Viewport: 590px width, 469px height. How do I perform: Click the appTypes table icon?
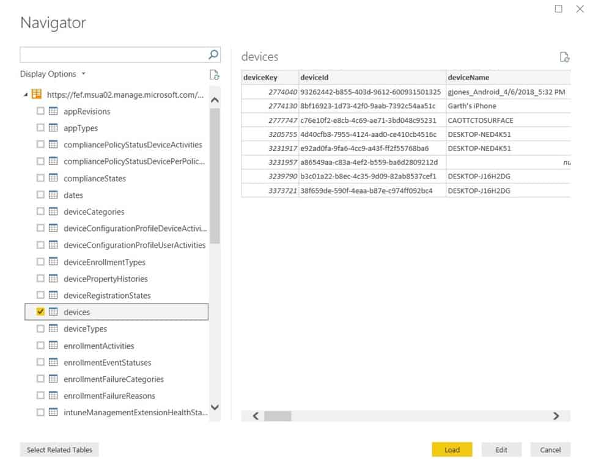pos(53,128)
